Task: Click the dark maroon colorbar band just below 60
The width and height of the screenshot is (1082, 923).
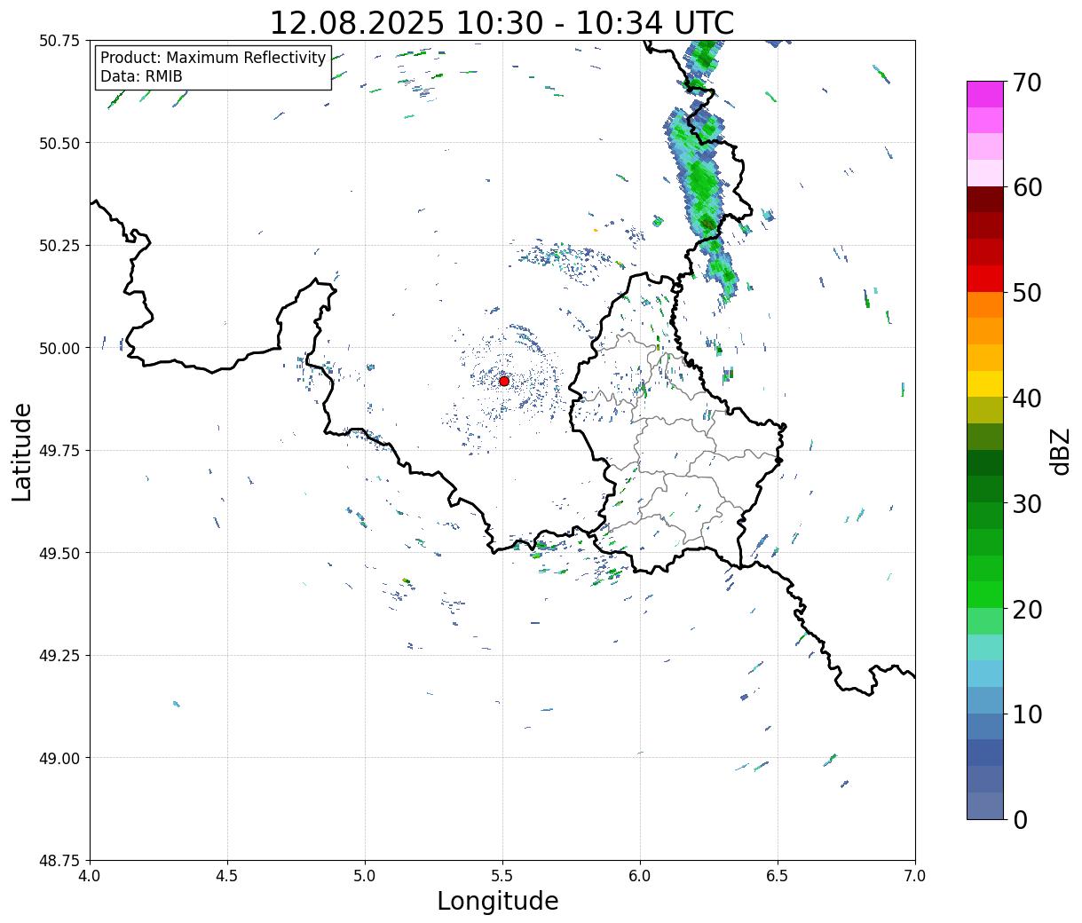Action: tap(985, 200)
